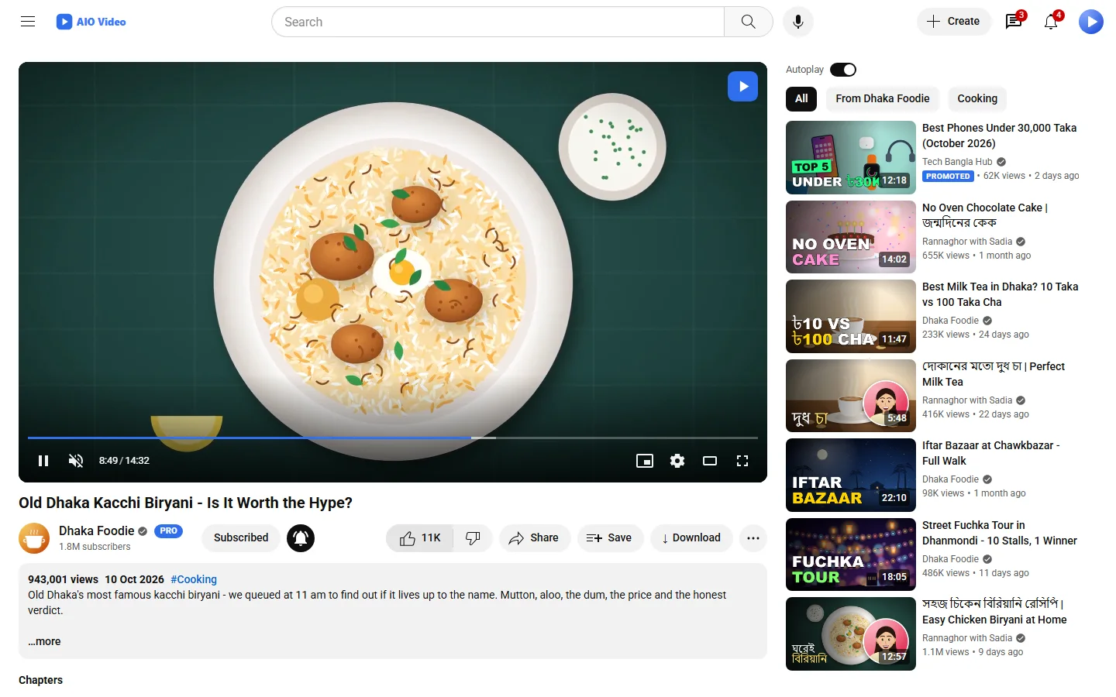Open Easy Chicken Biryani at Home video
Screen dimensions: 1116x697
pos(851,633)
